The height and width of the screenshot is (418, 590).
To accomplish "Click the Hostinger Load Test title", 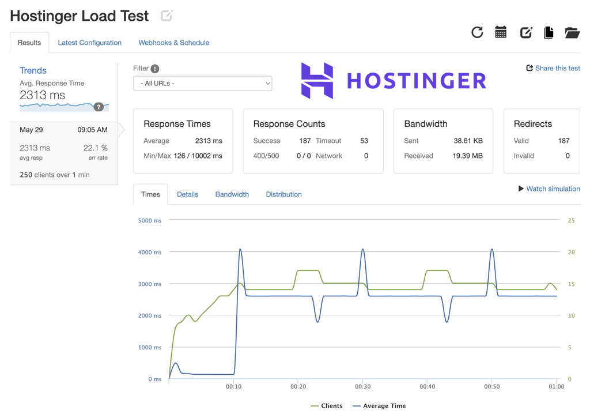I will point(80,16).
